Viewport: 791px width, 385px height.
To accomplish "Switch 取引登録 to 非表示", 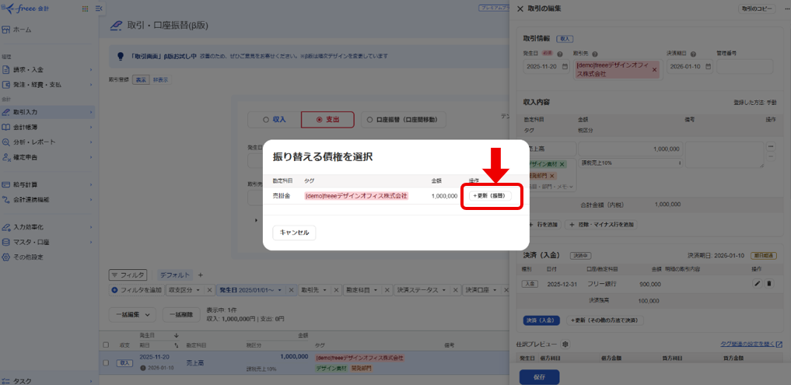I will [x=160, y=80].
